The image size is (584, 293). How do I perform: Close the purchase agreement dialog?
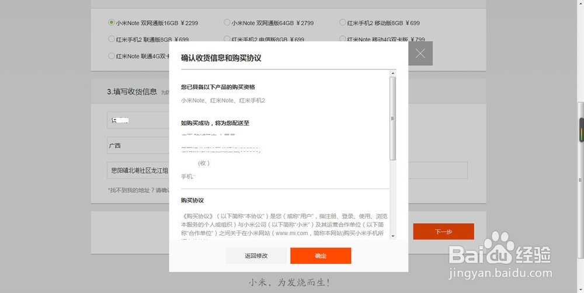coord(420,54)
